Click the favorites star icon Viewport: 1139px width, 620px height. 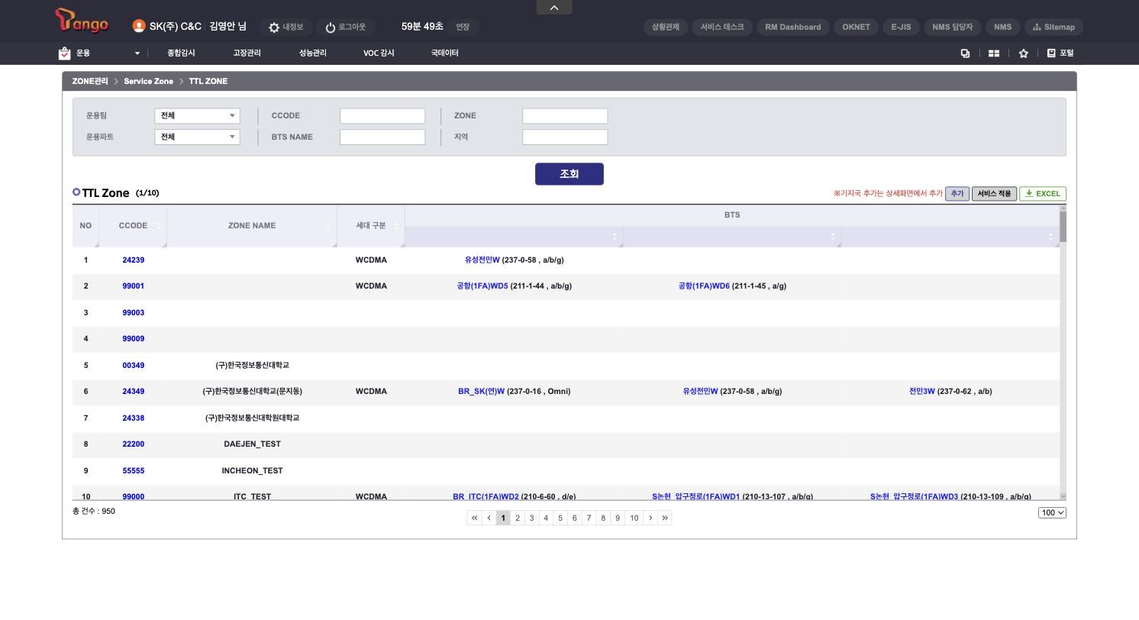[x=1024, y=53]
